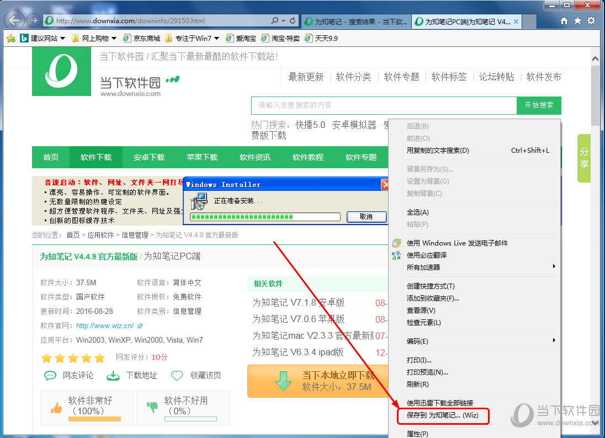Select 查看源(V) in context menu
The height and width of the screenshot is (438, 605).
coord(481,311)
